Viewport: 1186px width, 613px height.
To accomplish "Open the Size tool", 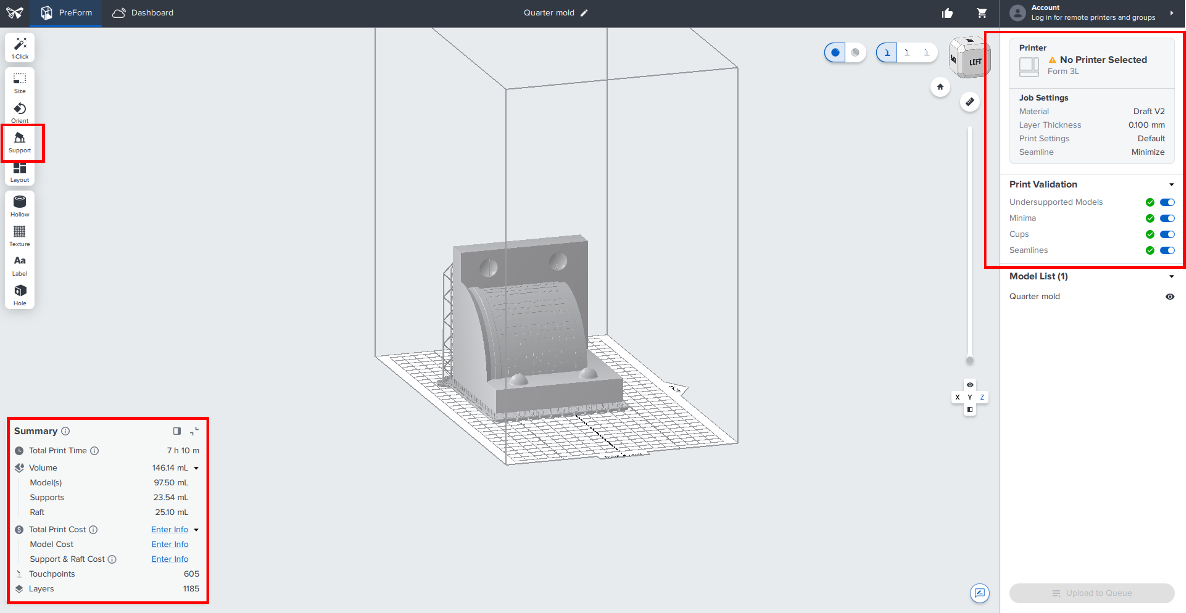I will point(20,83).
